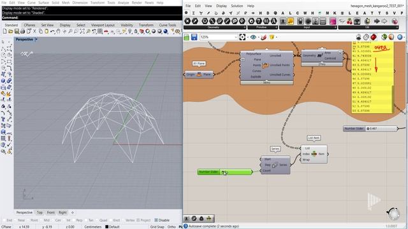Toggle the Project osnap checkbox
The image size is (408, 229).
coord(138,220)
